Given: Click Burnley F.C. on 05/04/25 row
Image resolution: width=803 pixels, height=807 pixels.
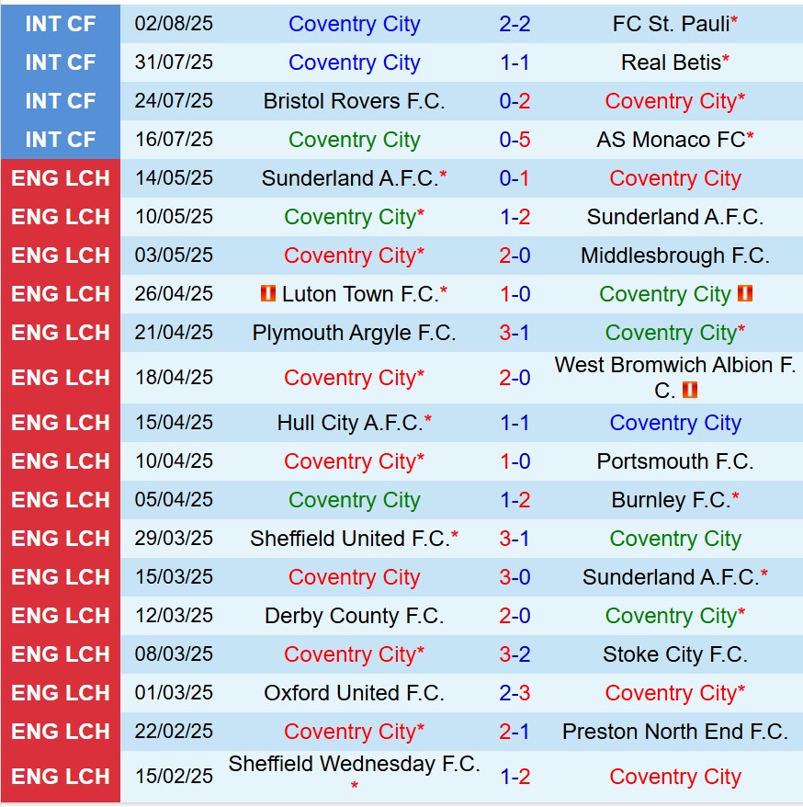Looking at the screenshot, I should [x=671, y=500].
